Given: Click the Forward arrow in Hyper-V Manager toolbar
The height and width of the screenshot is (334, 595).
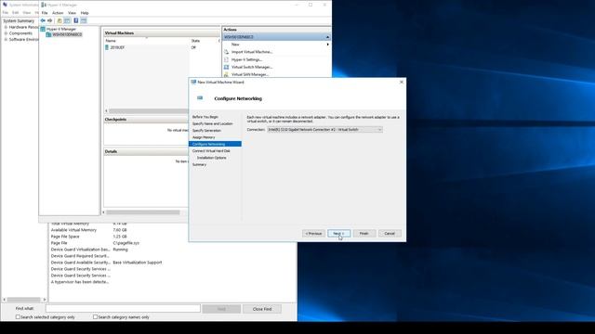Looking at the screenshot, I should coord(49,20).
